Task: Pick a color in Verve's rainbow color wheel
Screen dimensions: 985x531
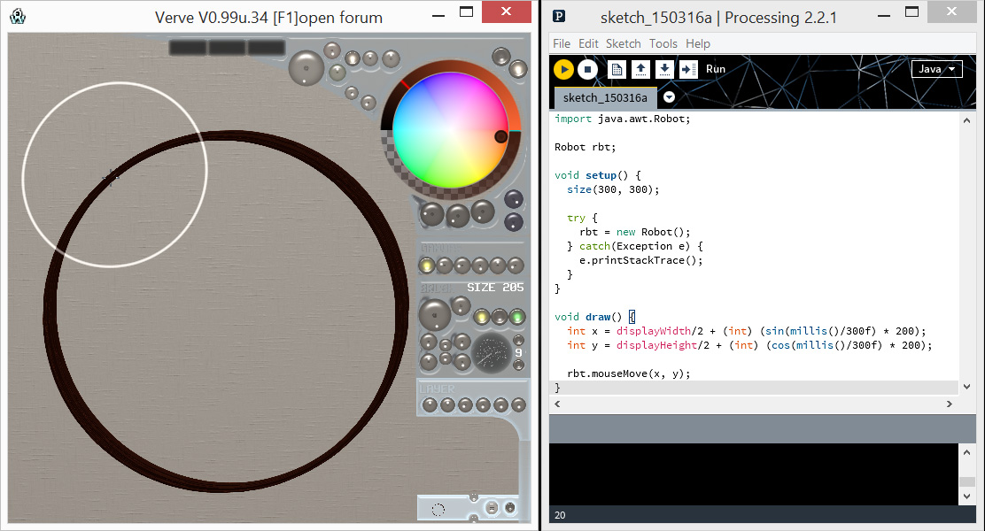Action: [x=450, y=130]
